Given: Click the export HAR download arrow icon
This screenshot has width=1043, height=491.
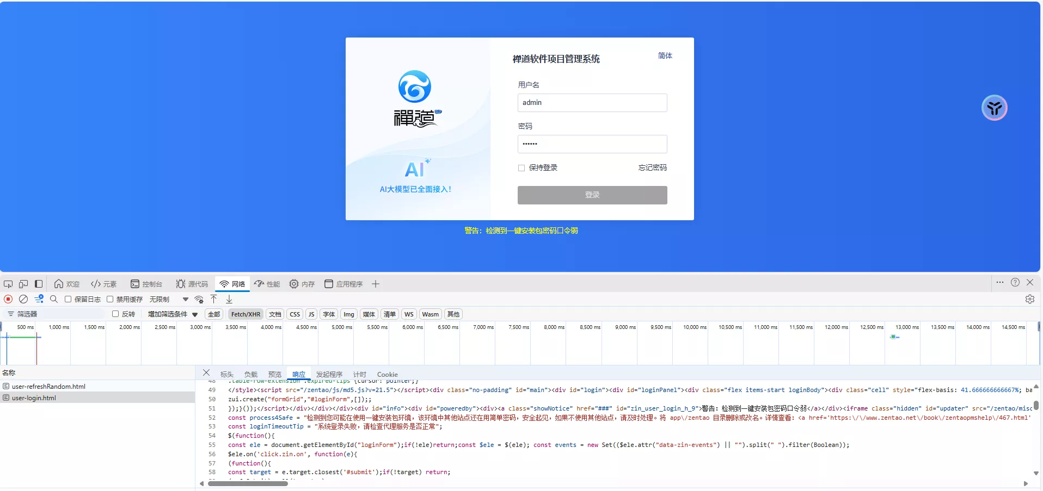Looking at the screenshot, I should click(229, 299).
